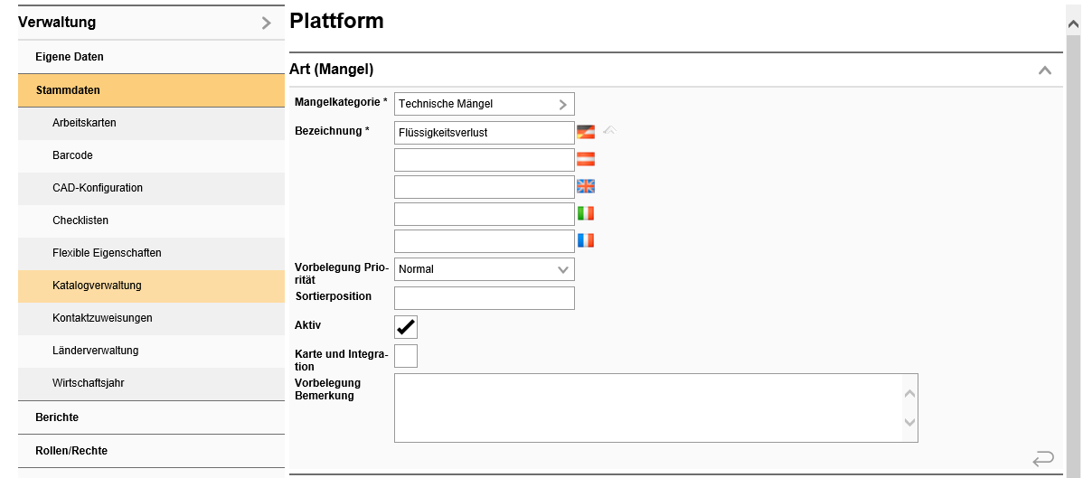Viewport: 1083px width, 478px height.
Task: Click inside the Vorbelegung Bemerkung text area
Action: point(646,408)
